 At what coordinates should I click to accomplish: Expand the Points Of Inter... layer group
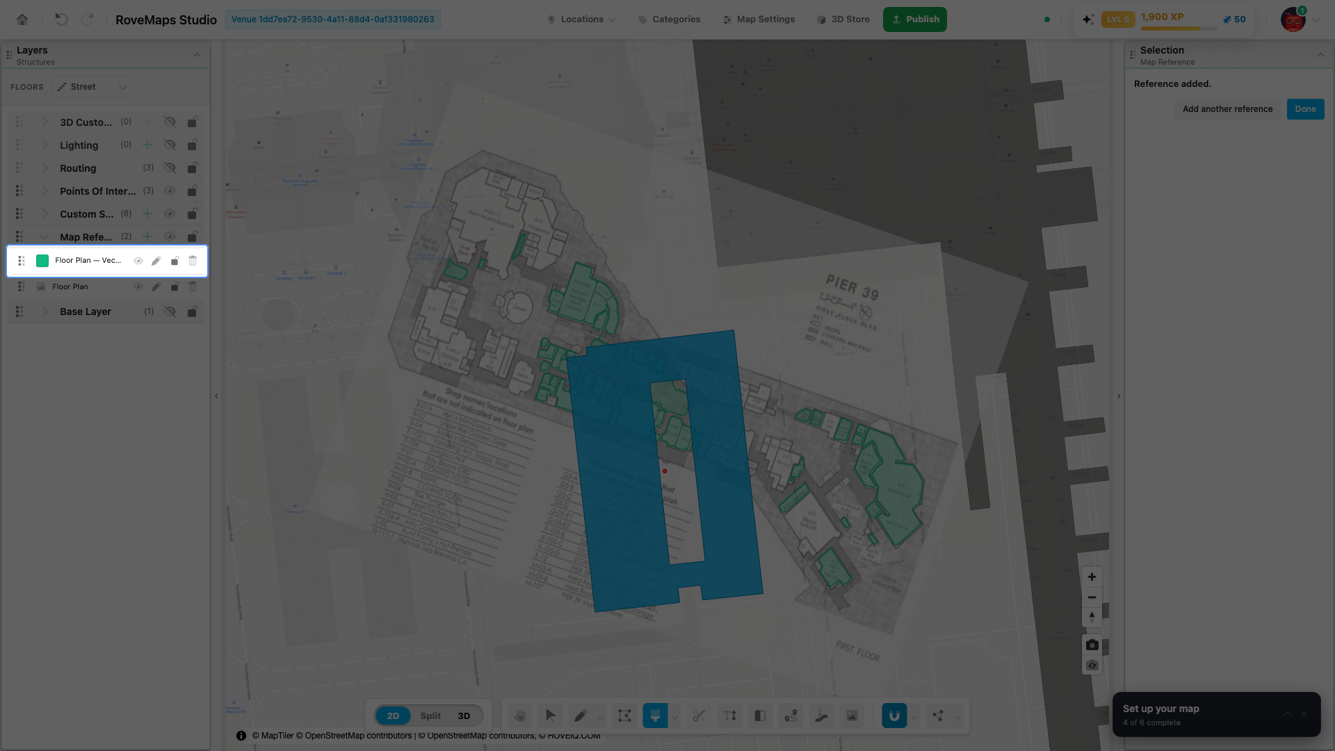tap(45, 191)
